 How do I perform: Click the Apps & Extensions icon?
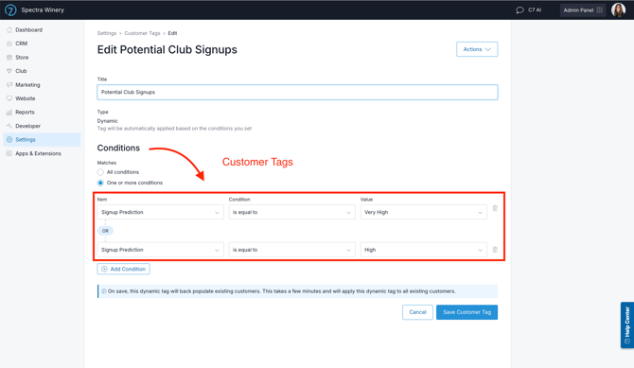click(x=9, y=153)
